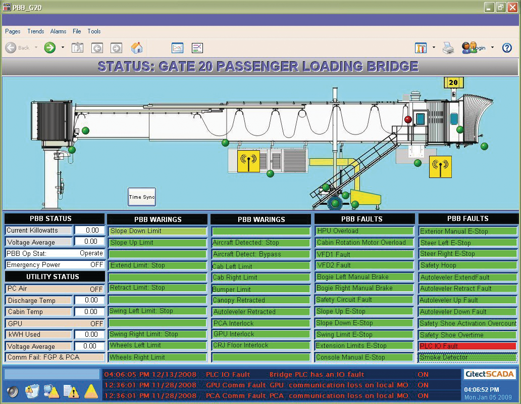521x404 pixels.
Task: Open the home page icon
Action: coord(137,48)
